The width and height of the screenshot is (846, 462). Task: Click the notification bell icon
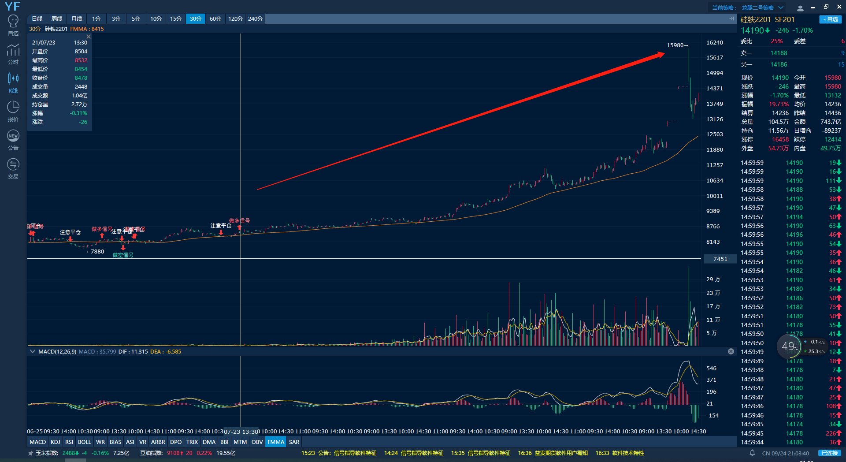[753, 453]
